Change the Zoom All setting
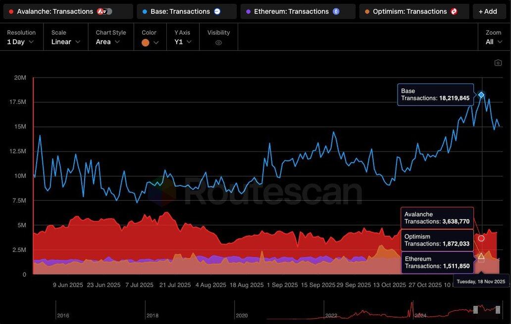The height and width of the screenshot is (324, 511). click(x=493, y=42)
